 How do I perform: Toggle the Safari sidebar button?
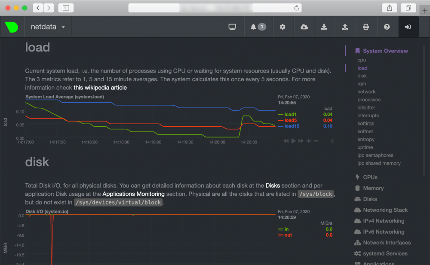66,8
